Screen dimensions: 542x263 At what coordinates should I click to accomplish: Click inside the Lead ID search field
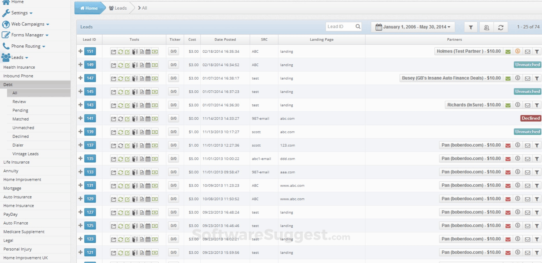click(x=341, y=26)
